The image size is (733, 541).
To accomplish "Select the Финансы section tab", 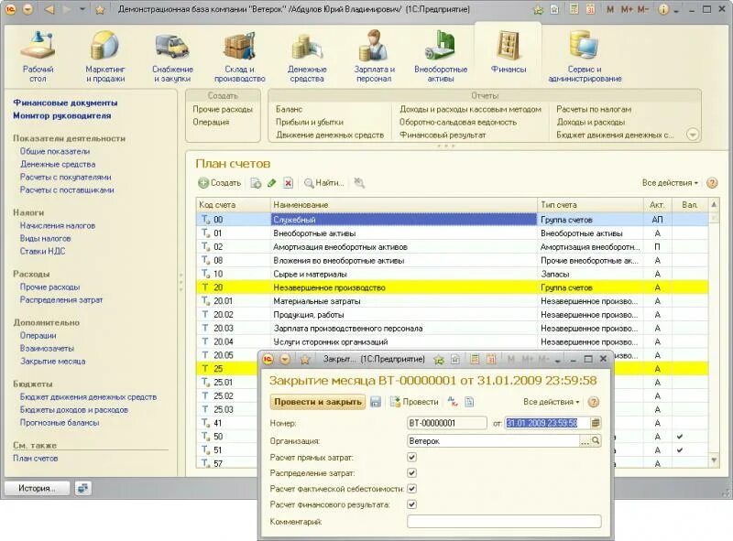I will pos(509,52).
